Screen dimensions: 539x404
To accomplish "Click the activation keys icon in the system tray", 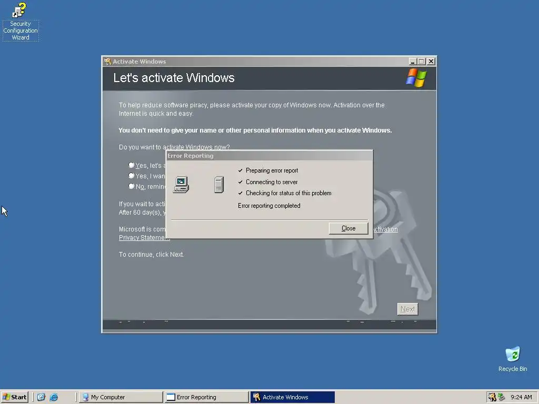I will [492, 397].
